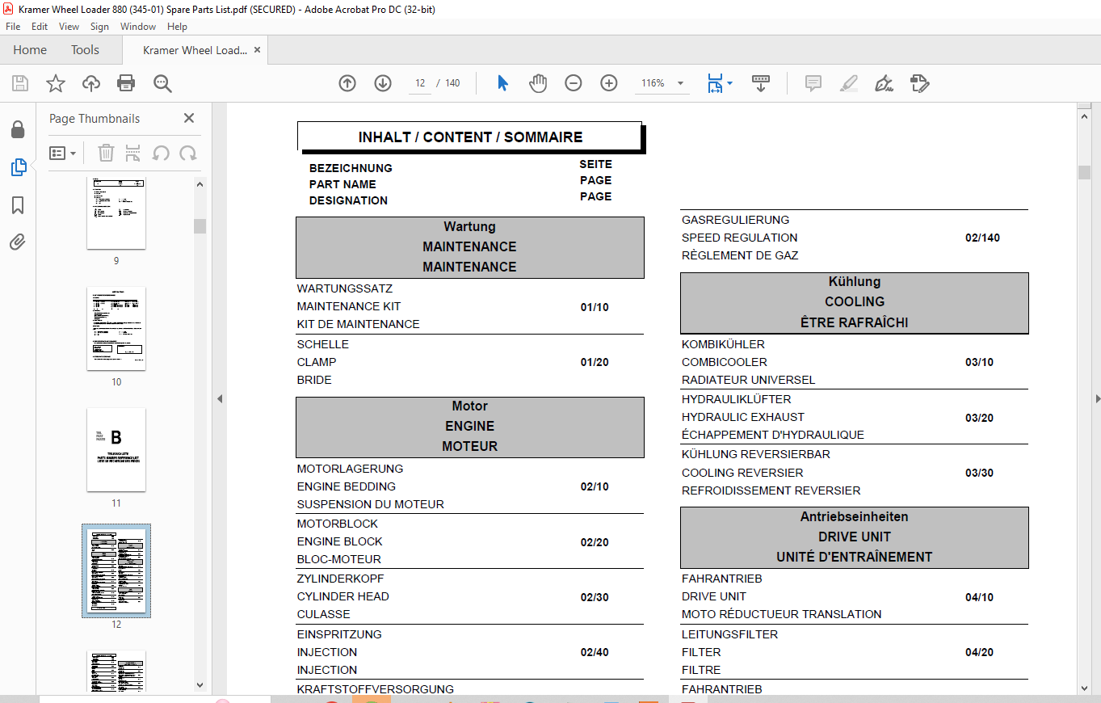Viewport: 1101px width, 703px height.
Task: Select page 11 thumbnail
Action: coord(116,449)
